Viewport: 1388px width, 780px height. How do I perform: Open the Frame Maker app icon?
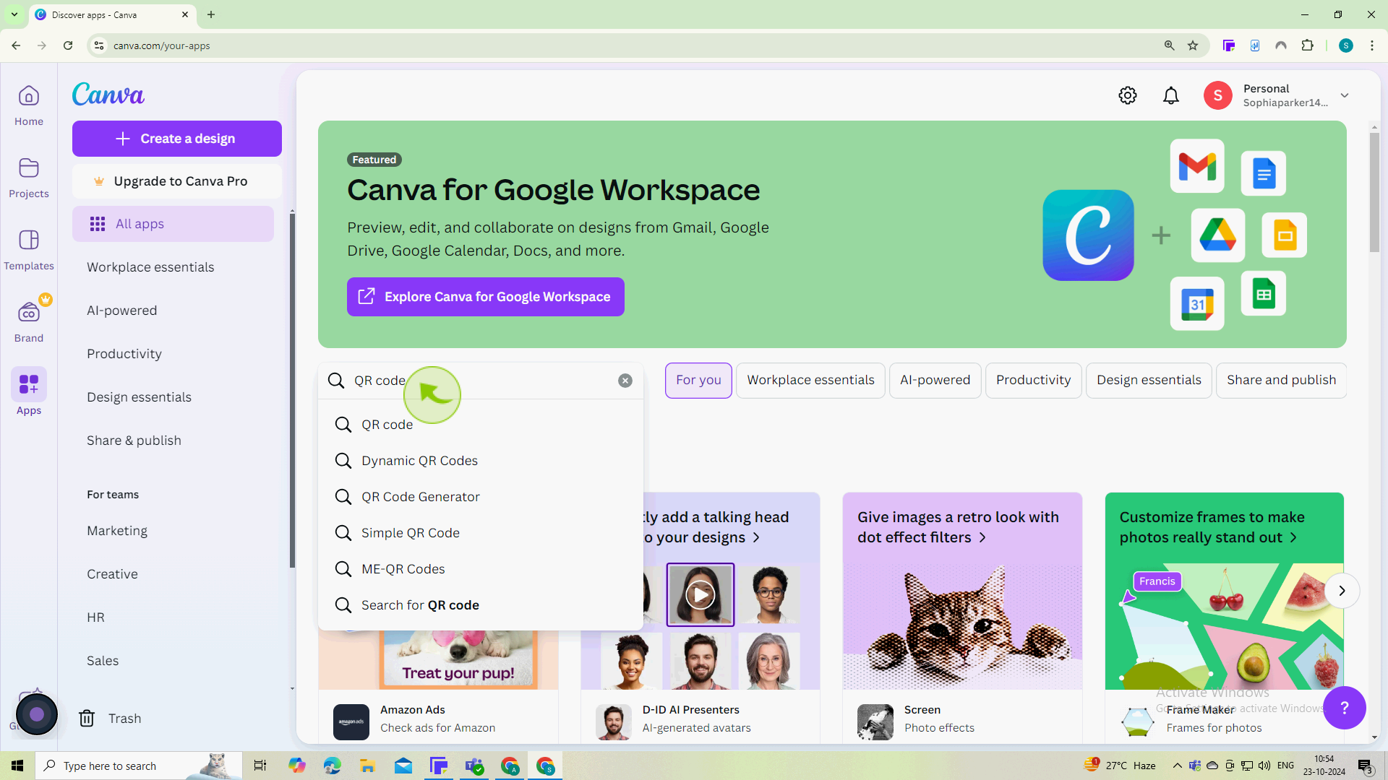1137,721
